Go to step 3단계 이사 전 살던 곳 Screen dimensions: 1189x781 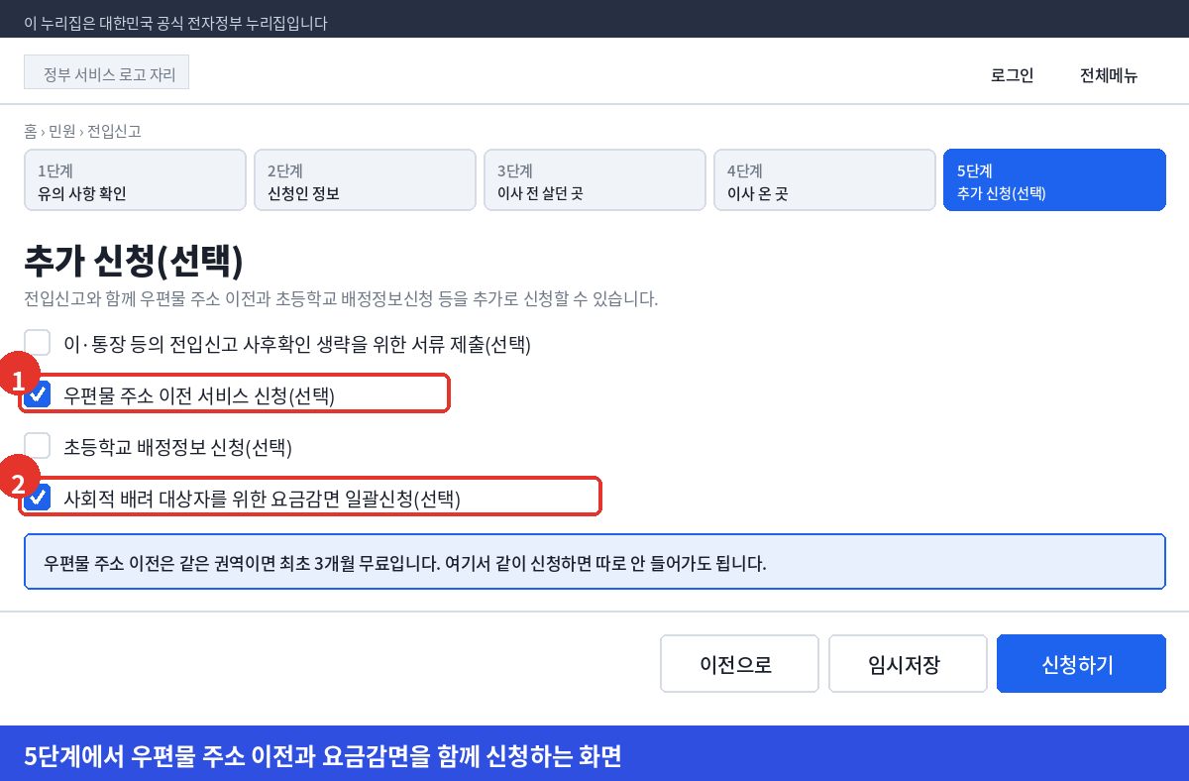[x=594, y=180]
